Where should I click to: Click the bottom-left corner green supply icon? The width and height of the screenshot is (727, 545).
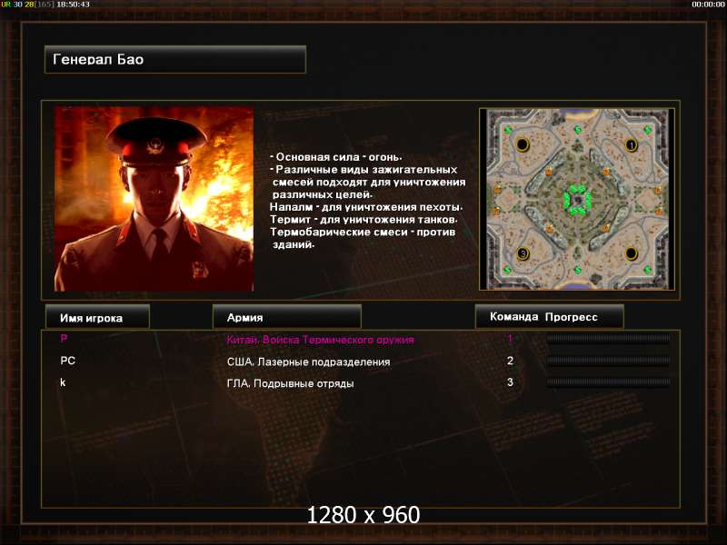(507, 270)
